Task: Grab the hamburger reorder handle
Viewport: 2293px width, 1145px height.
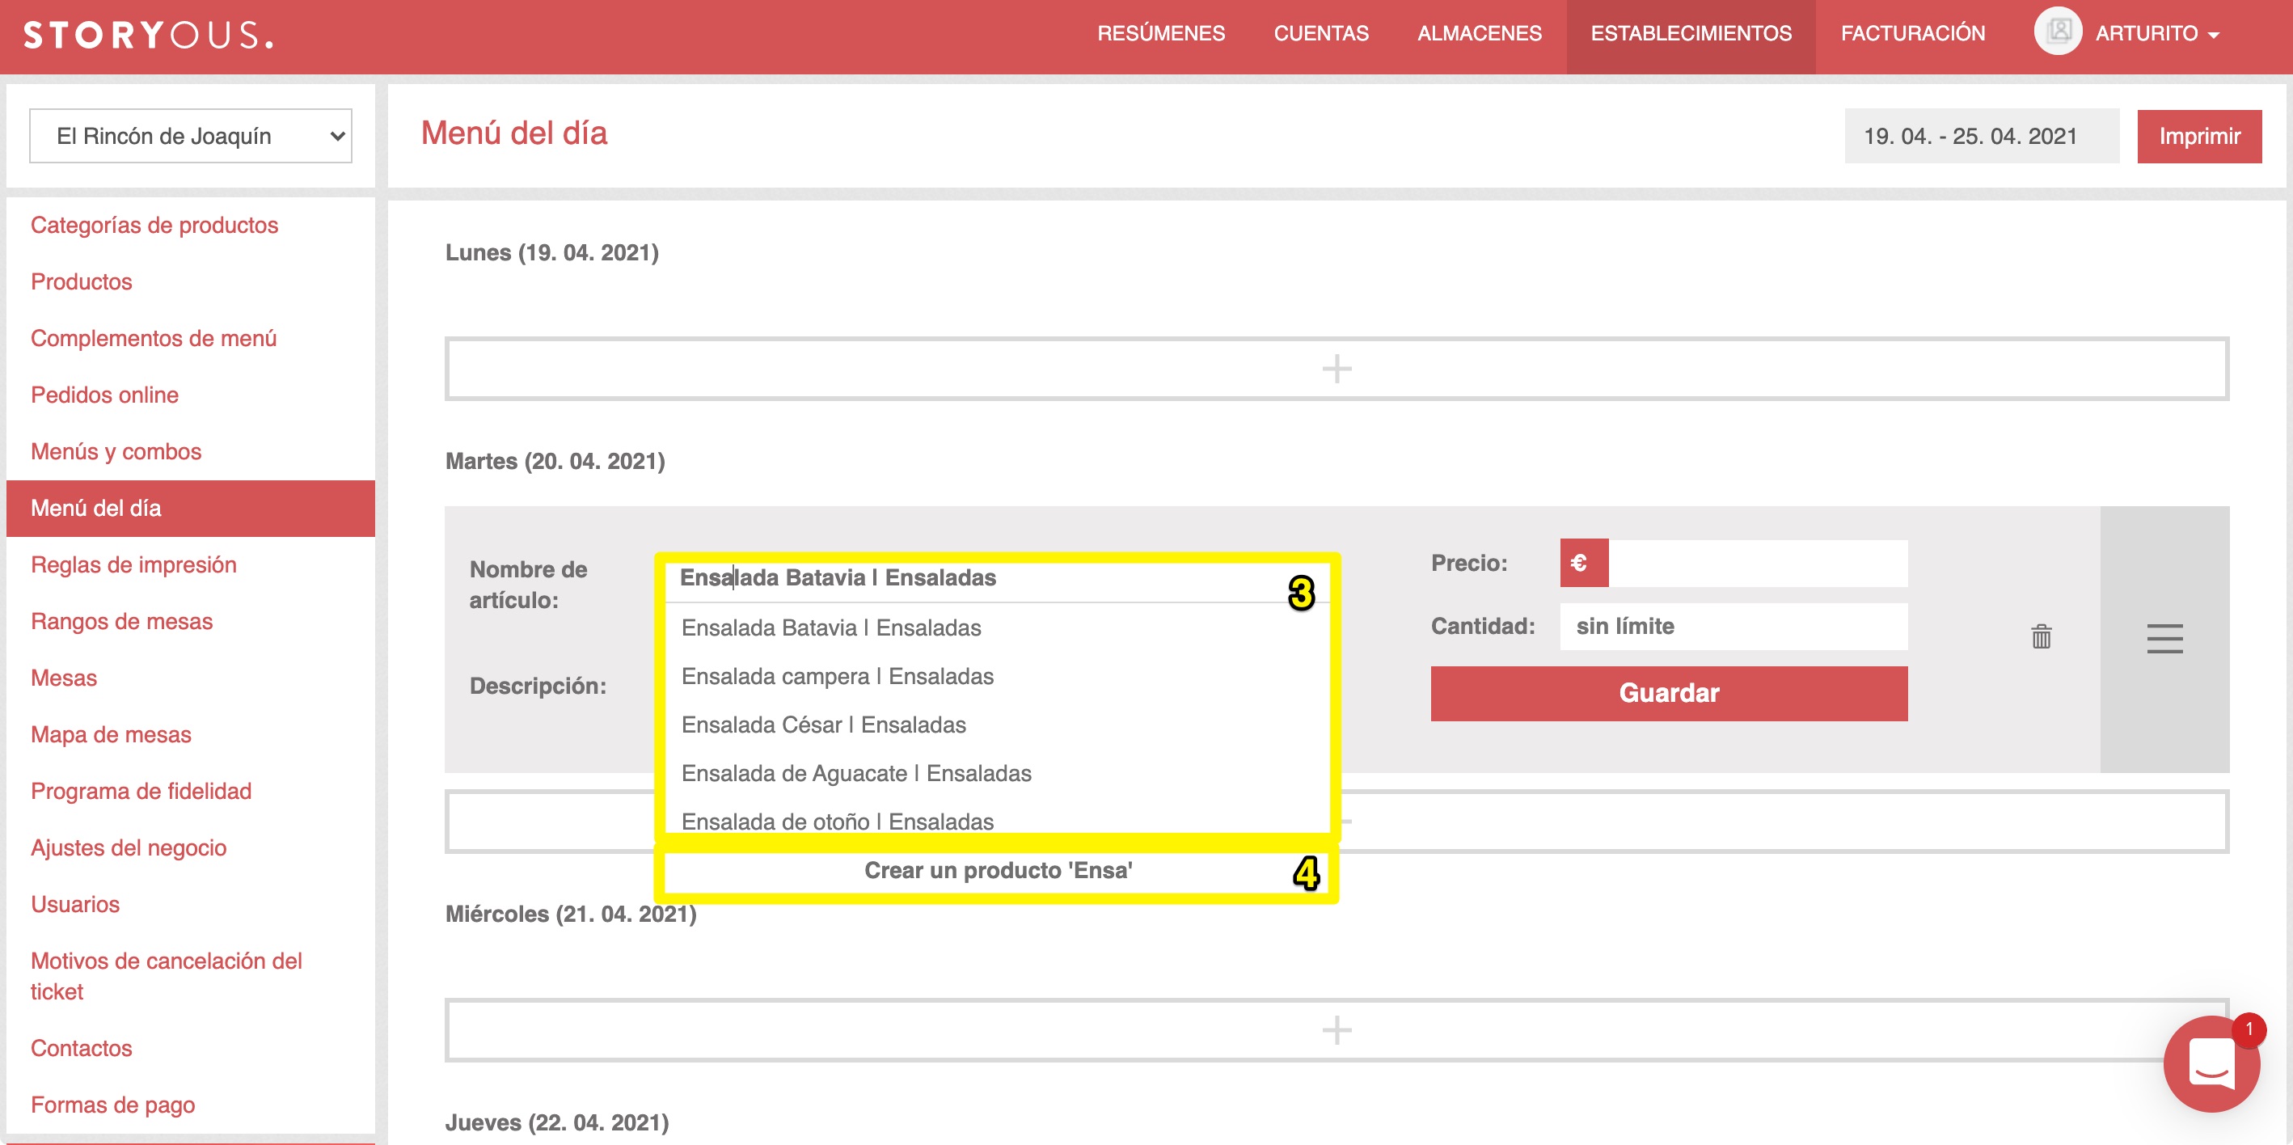Action: [x=2164, y=638]
